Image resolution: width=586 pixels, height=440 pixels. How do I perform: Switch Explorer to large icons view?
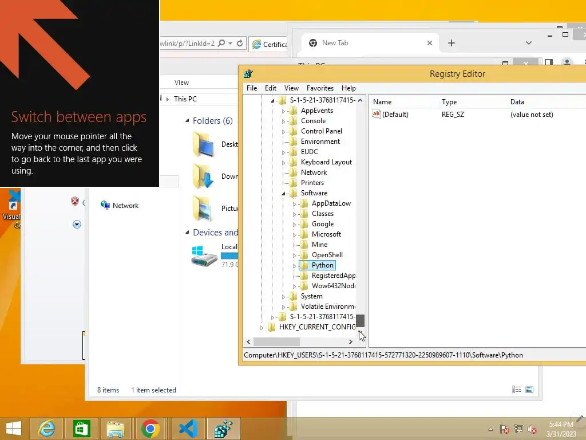(x=529, y=390)
